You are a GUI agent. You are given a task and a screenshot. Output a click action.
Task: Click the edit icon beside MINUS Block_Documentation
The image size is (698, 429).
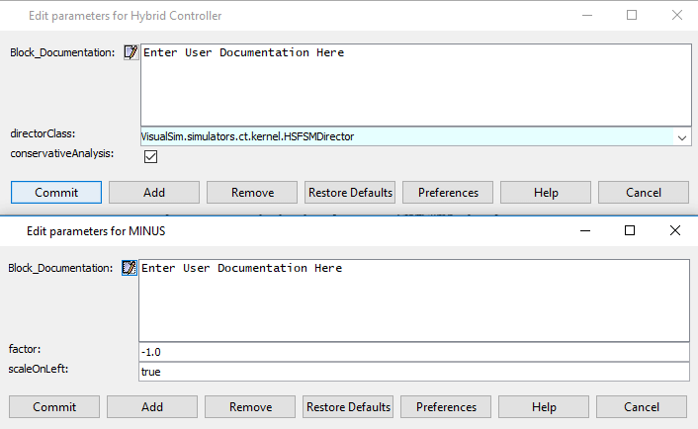click(x=129, y=268)
